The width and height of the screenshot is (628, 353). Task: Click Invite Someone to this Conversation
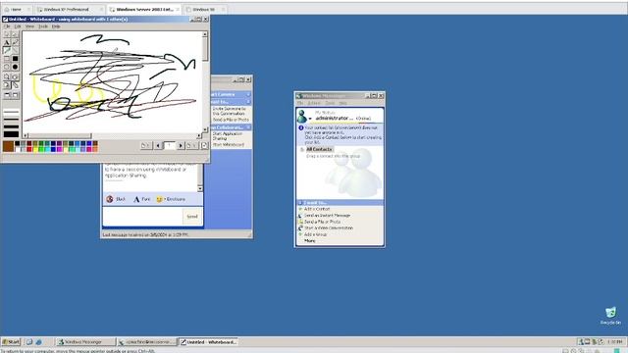(229, 111)
